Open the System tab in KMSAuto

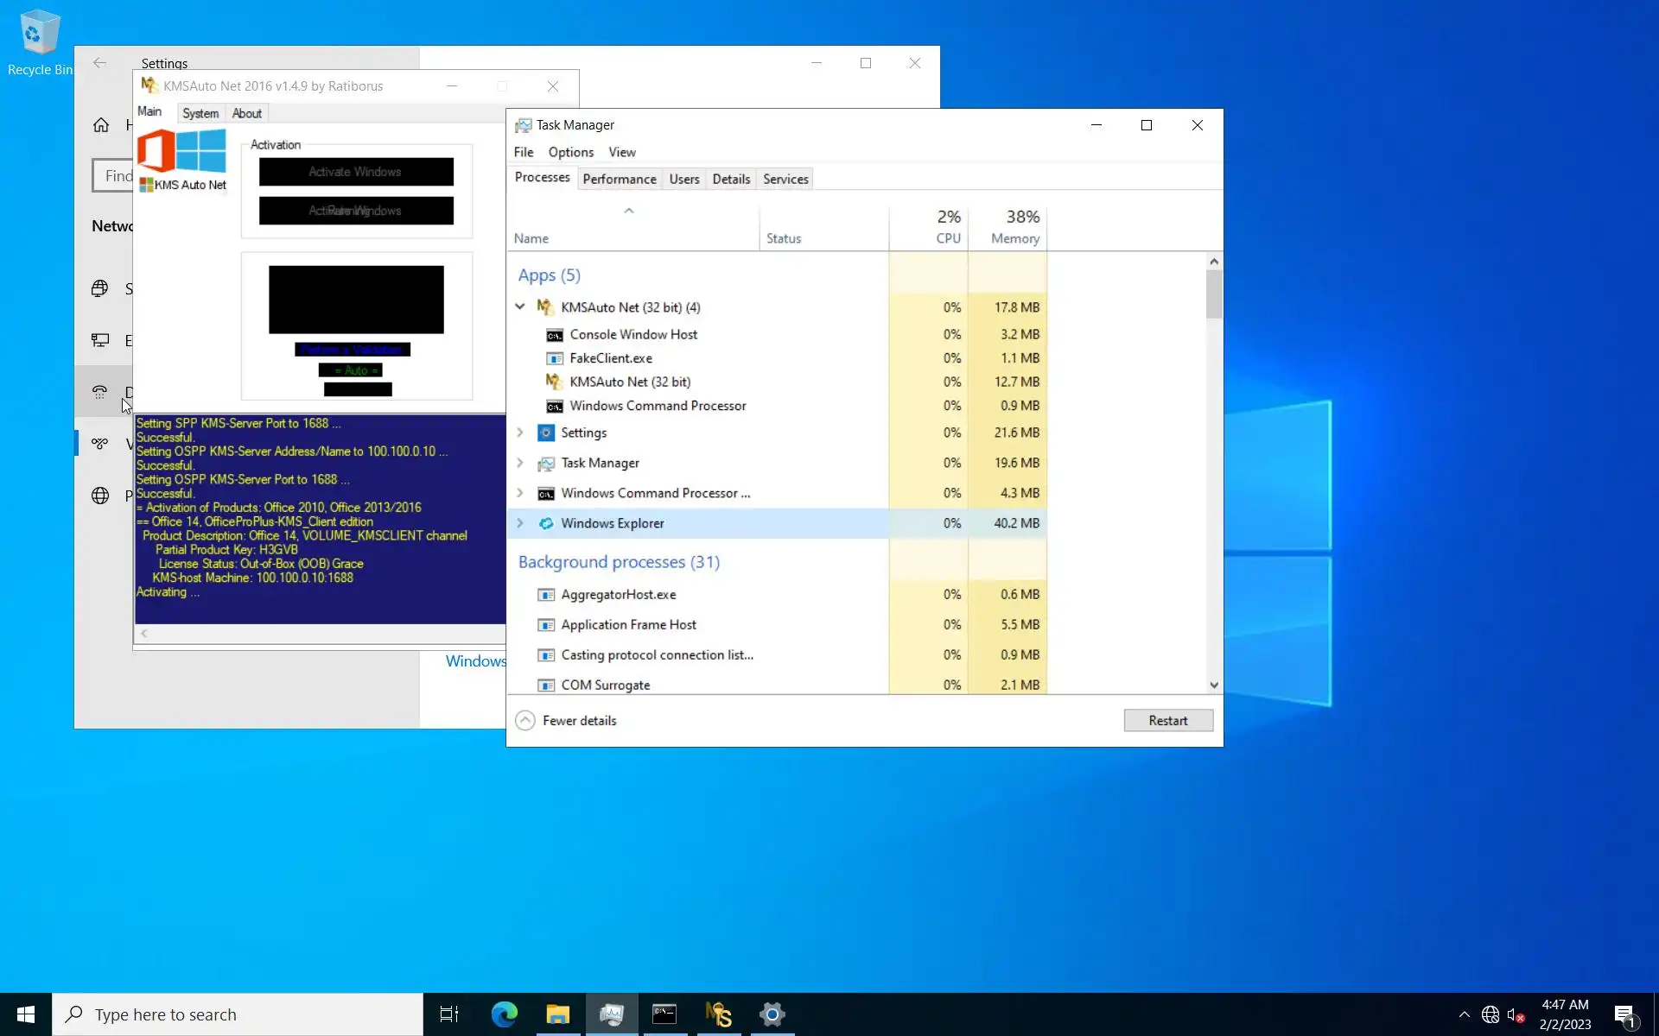point(200,113)
